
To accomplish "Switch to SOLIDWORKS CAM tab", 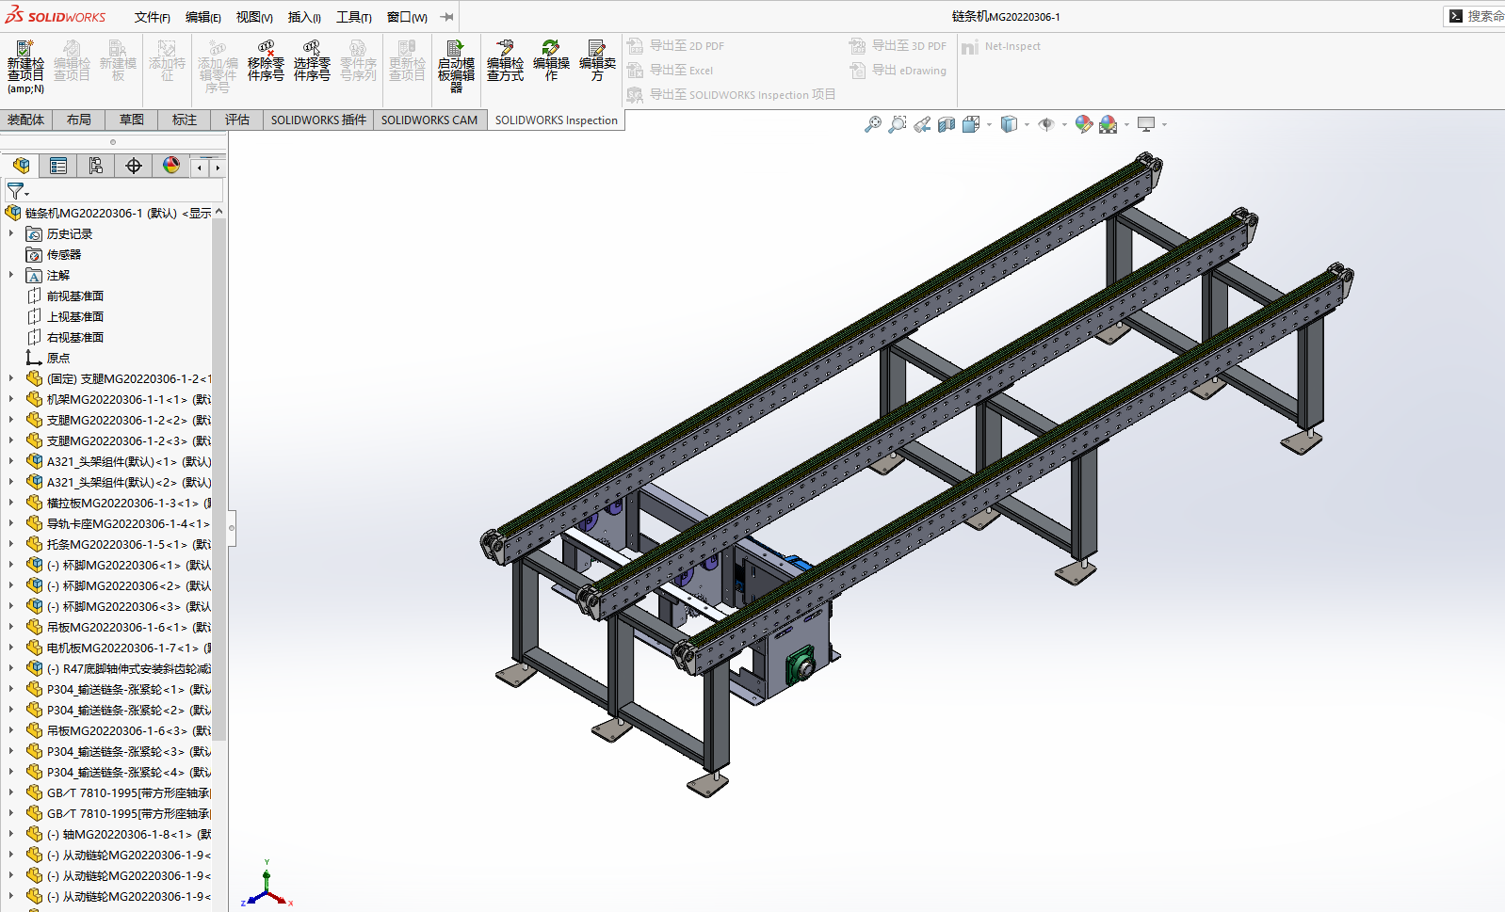I will tap(429, 120).
